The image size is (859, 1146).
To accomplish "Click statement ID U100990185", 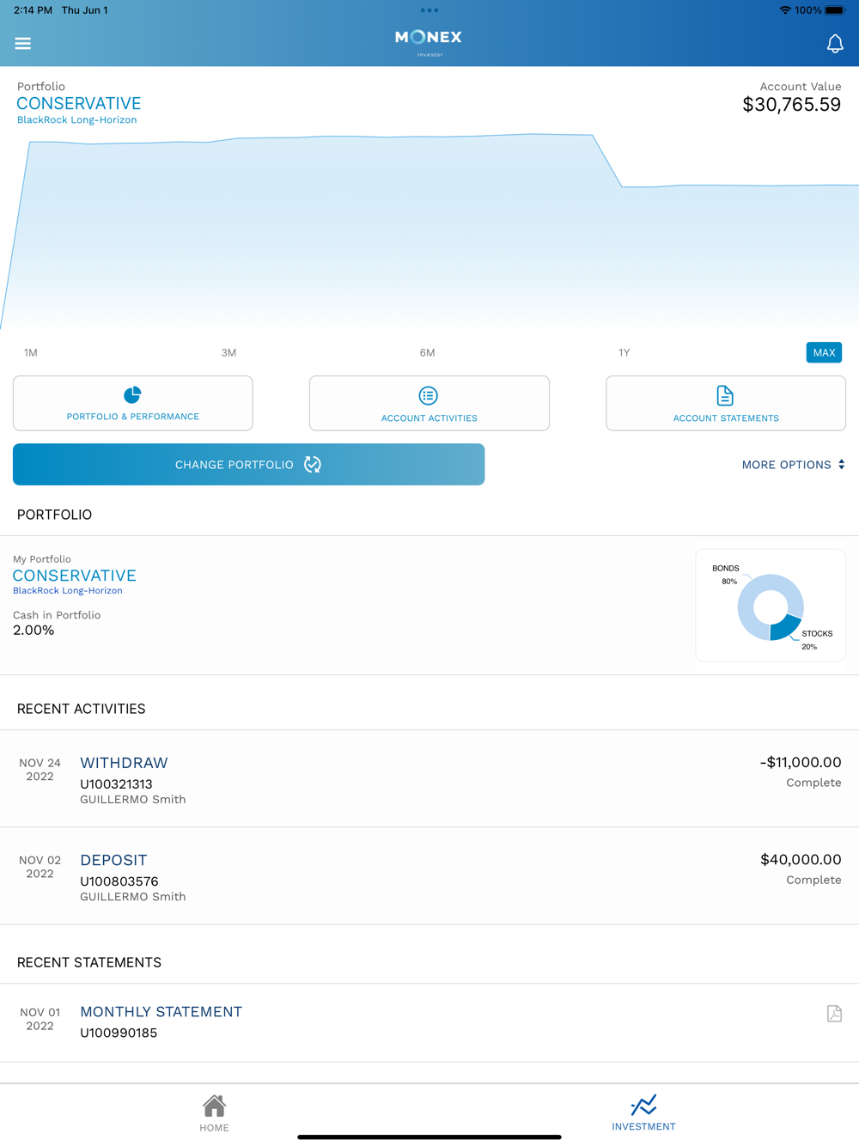I will click(x=119, y=1033).
